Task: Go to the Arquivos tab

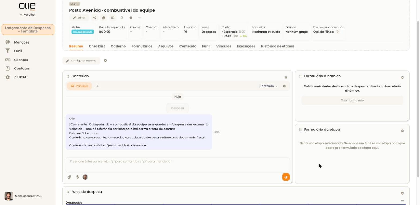Action: (166, 46)
